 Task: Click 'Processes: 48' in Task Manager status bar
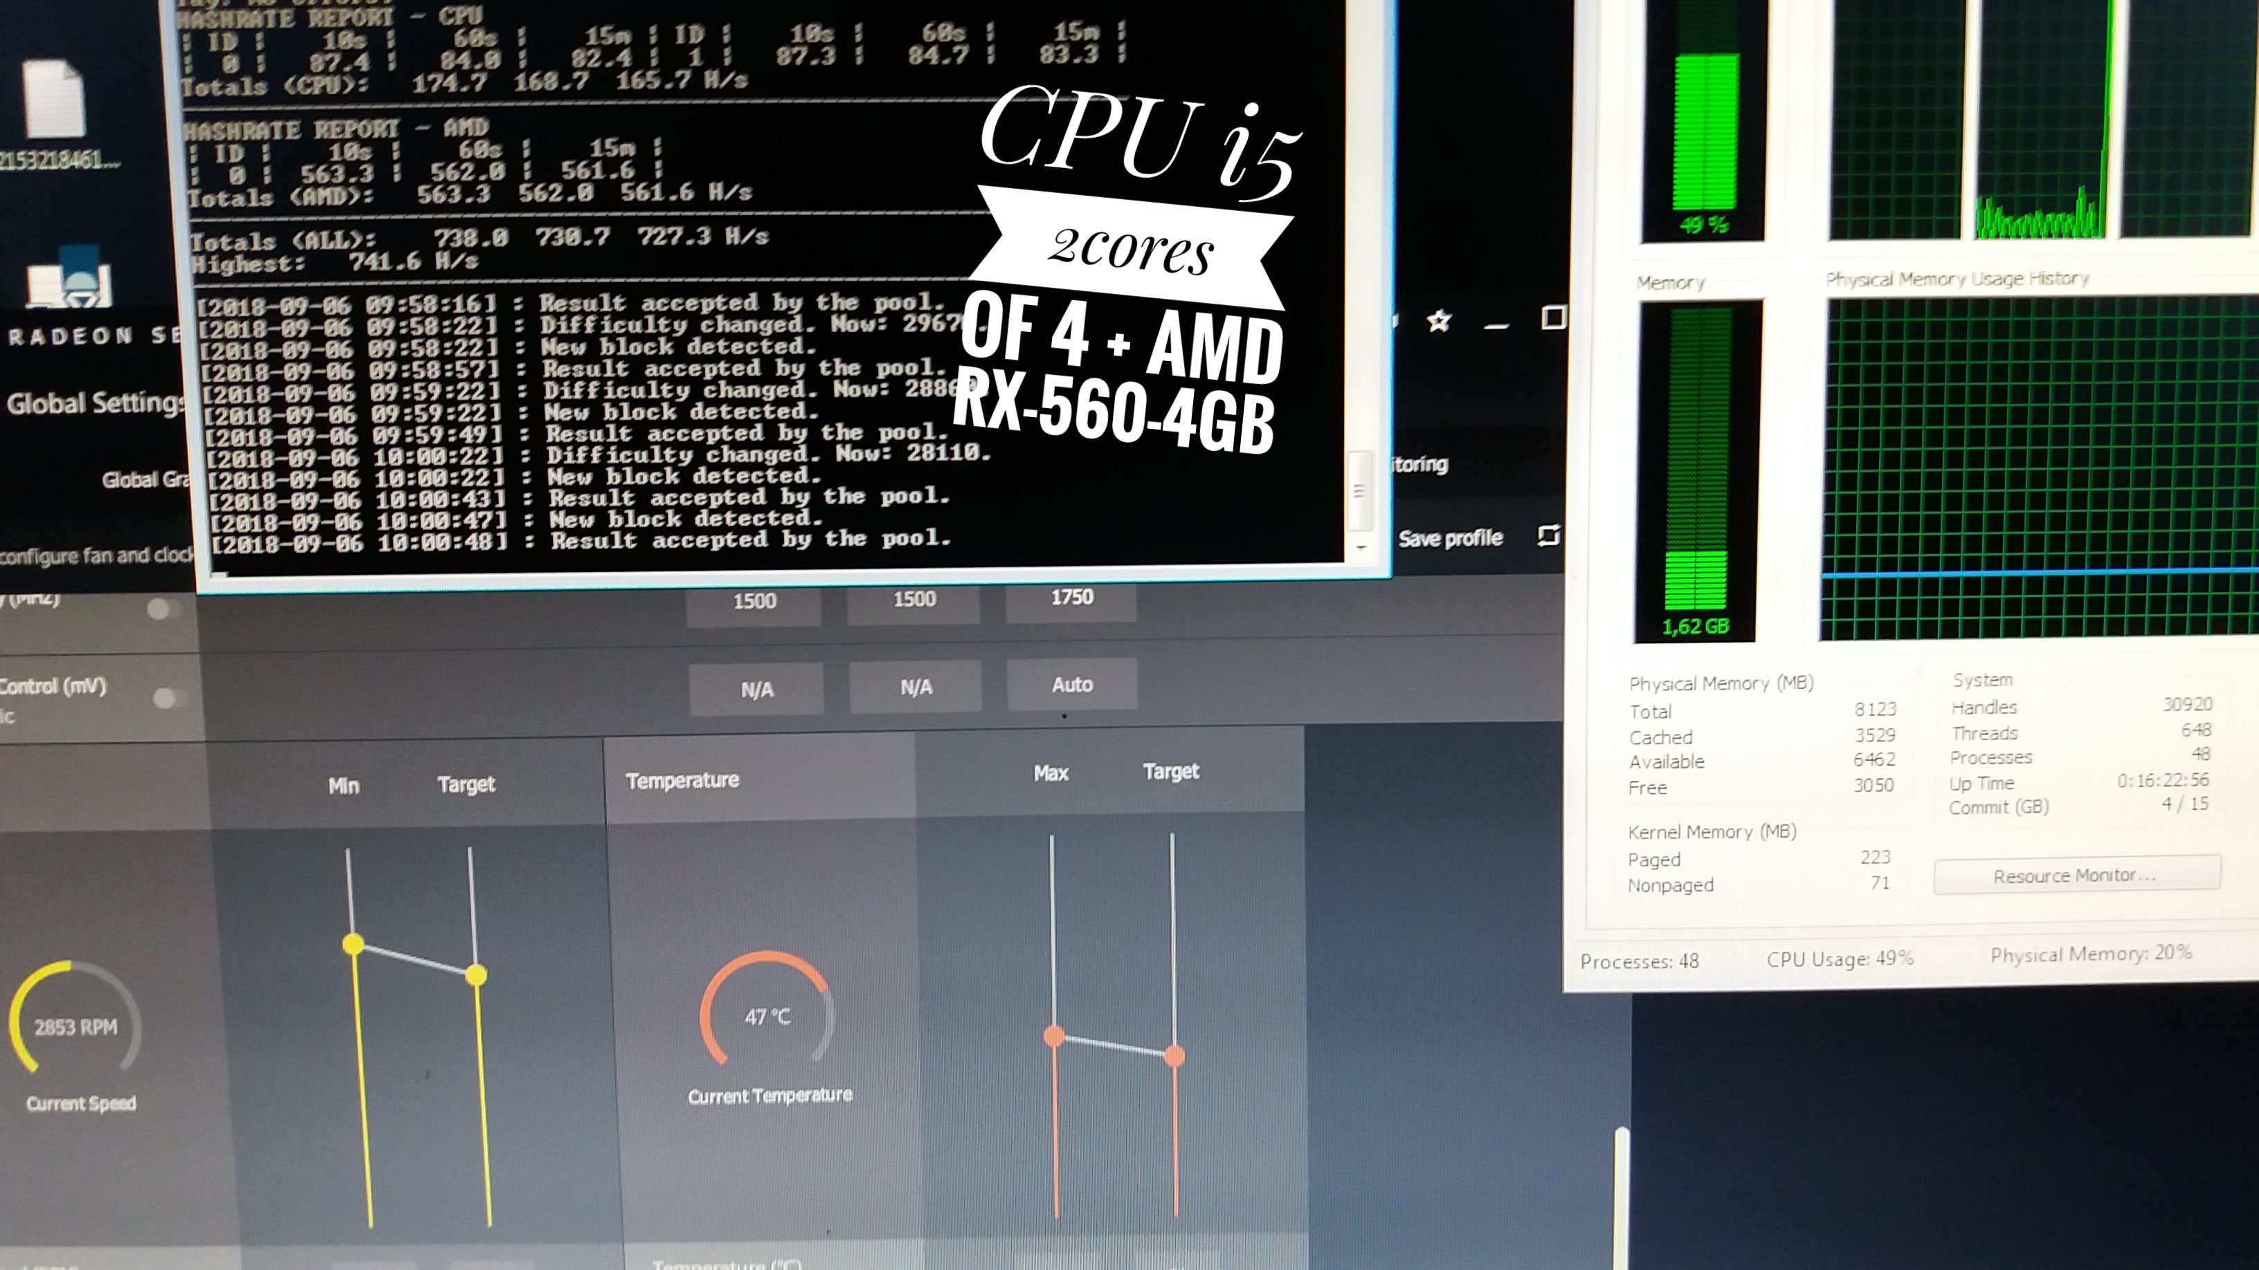point(1639,961)
